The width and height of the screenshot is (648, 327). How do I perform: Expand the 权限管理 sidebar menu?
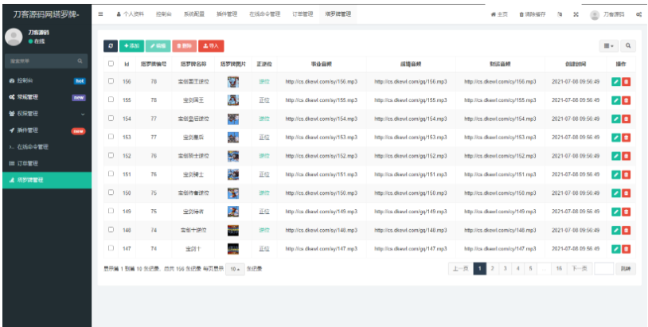46,114
